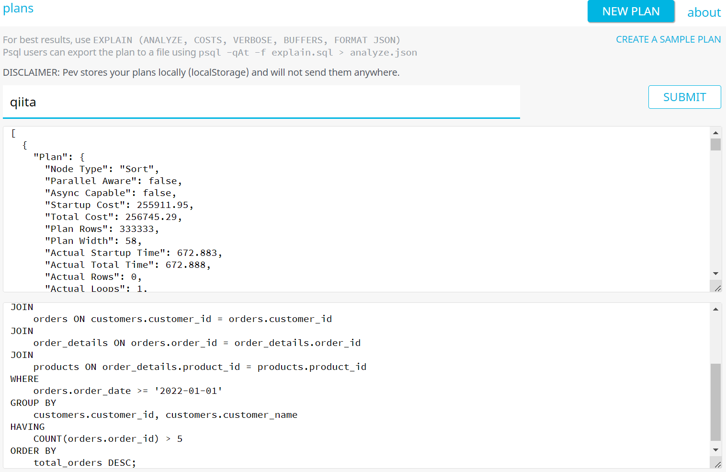The width and height of the screenshot is (726, 472).
Task: Click the scrollbar track above the SQL query thumb
Action: coord(715,338)
